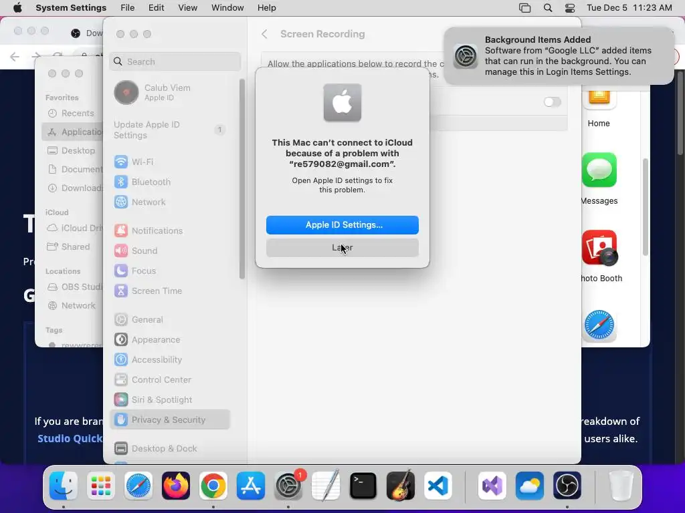This screenshot has width=685, height=513.
Task: Open the System Settings menu bar item
Action: point(71,8)
